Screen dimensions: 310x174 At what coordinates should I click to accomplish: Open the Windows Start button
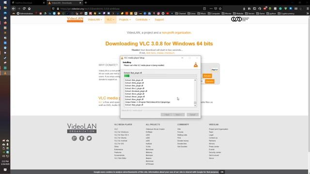pos(5,2)
